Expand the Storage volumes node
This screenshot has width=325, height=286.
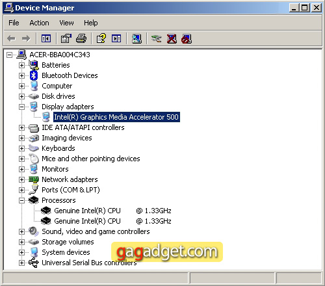(x=21, y=242)
